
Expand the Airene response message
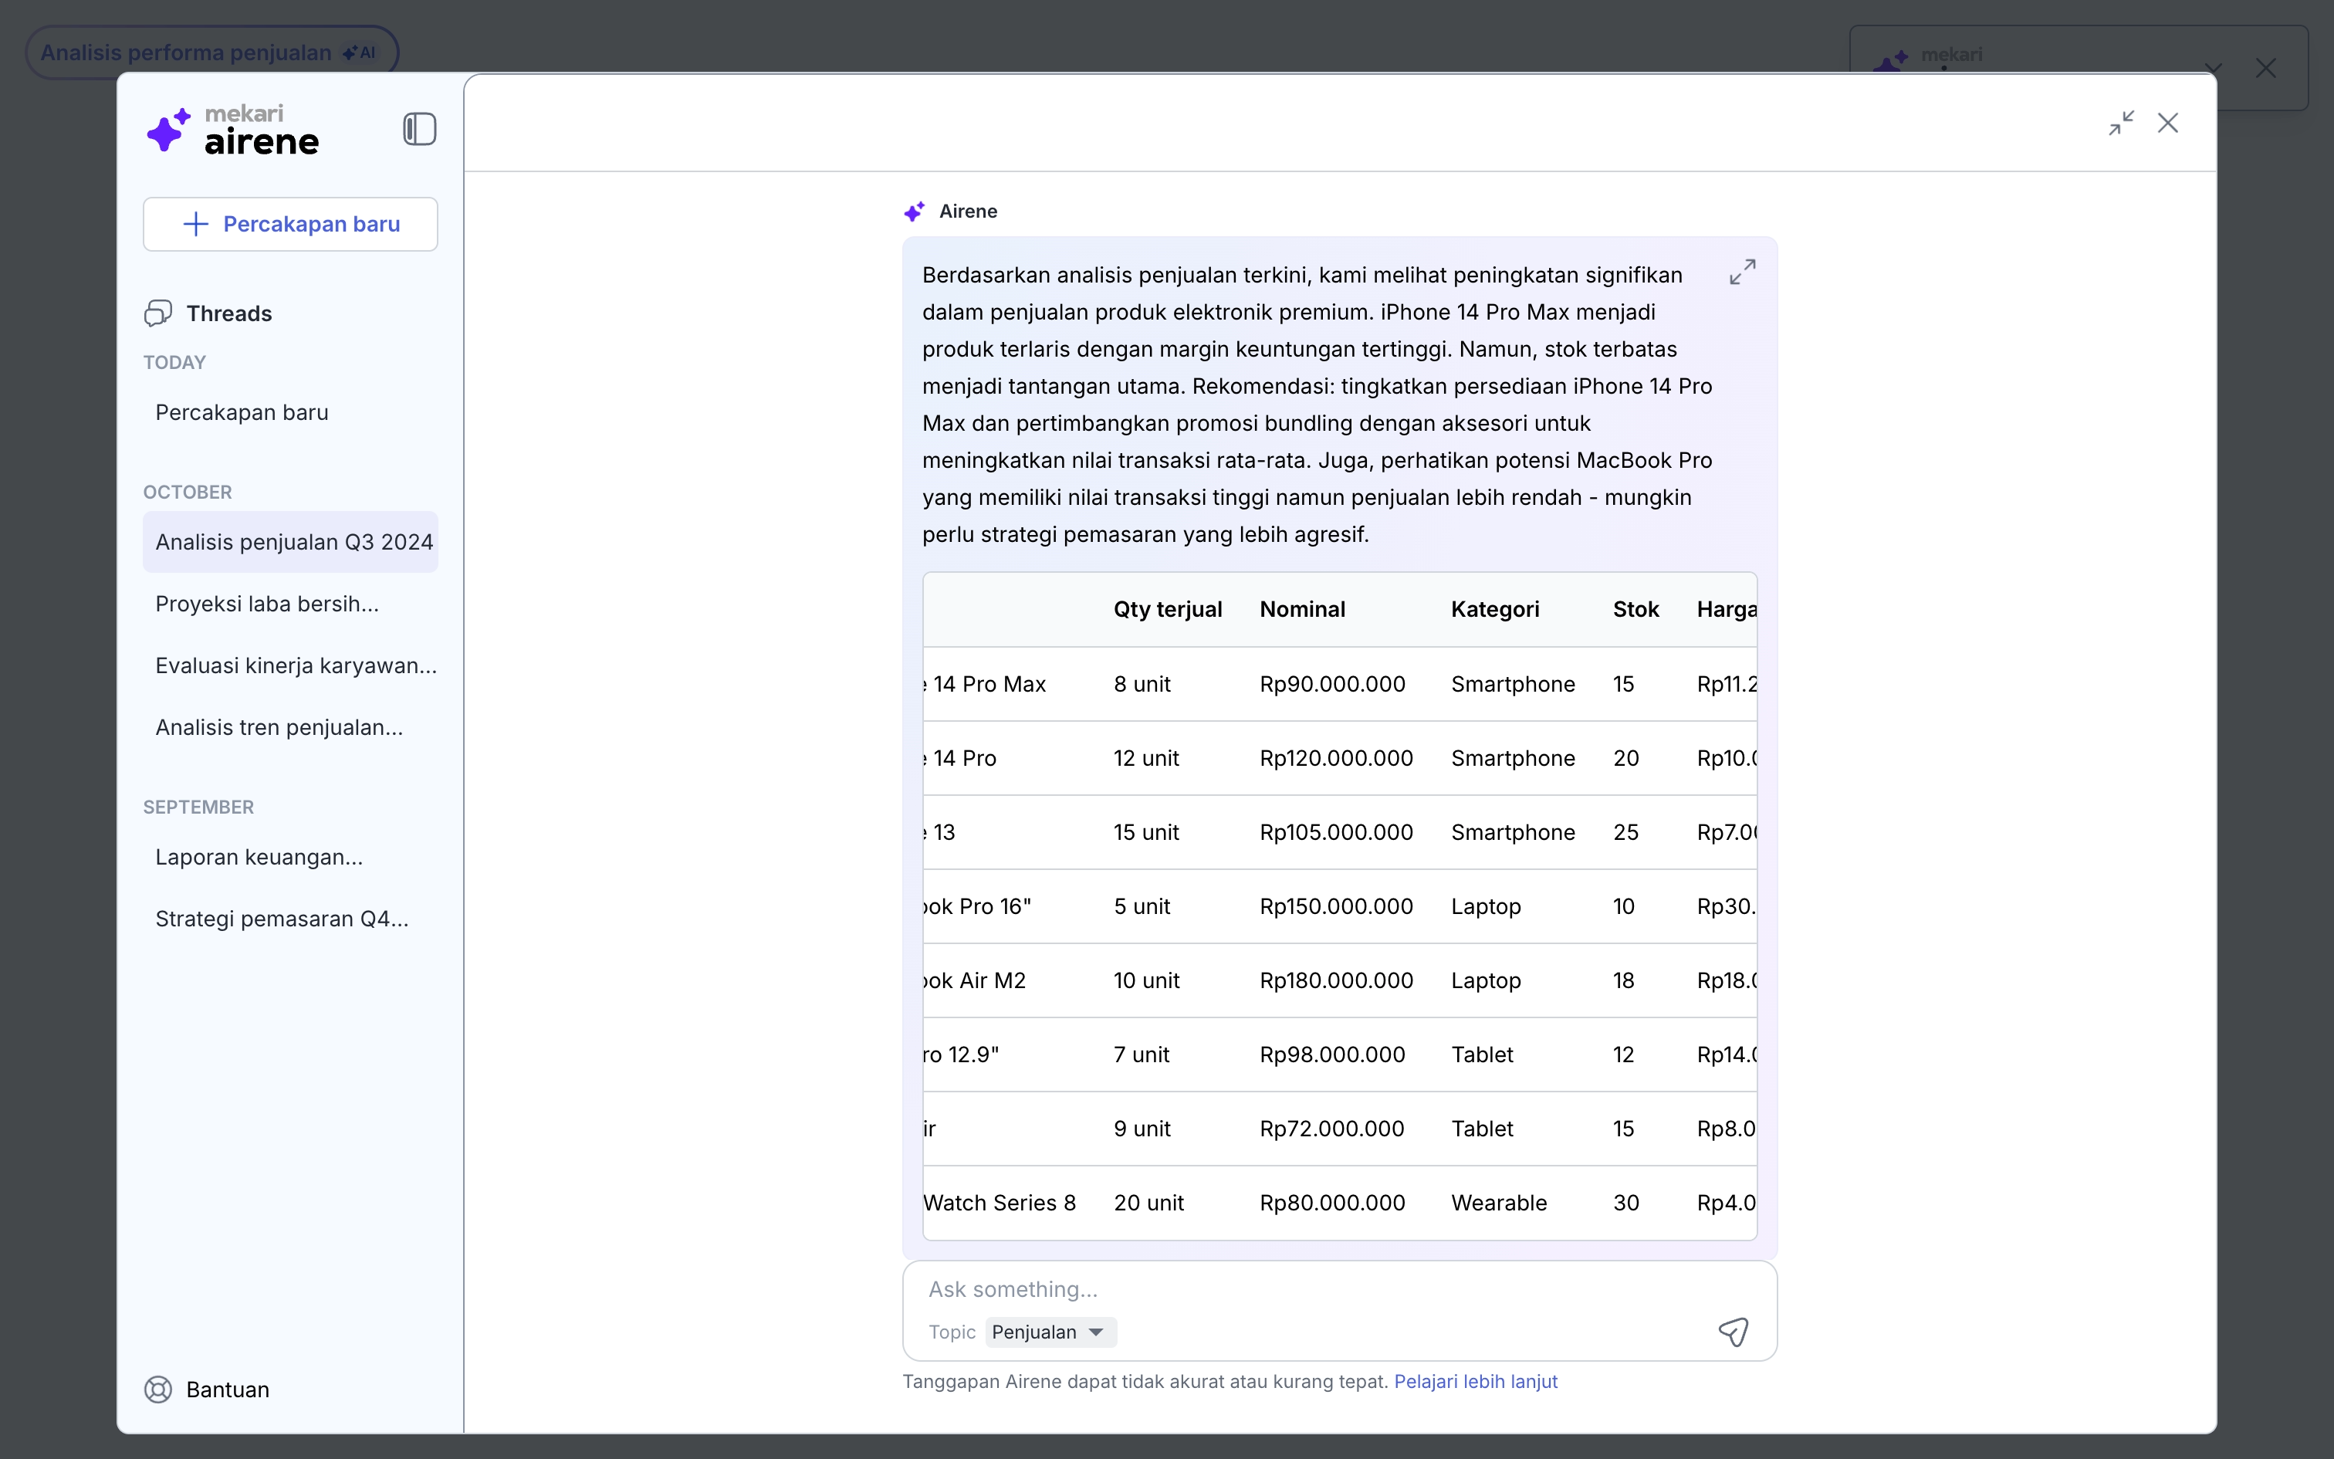[x=1742, y=272]
